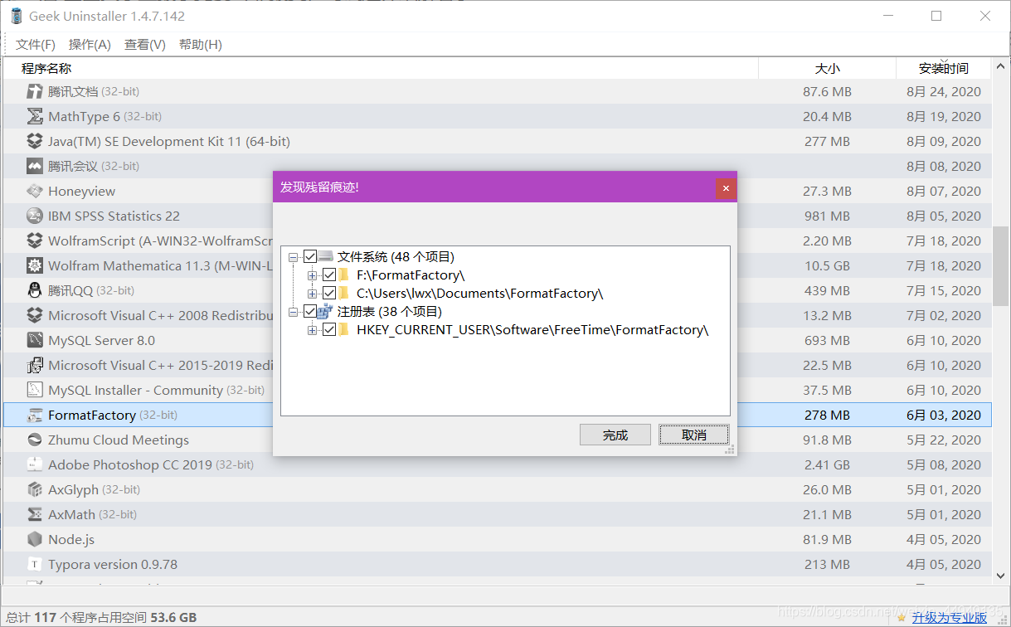The width and height of the screenshot is (1011, 627).
Task: Click the 4月 05, 2020 date for Node.js
Action: 944,539
